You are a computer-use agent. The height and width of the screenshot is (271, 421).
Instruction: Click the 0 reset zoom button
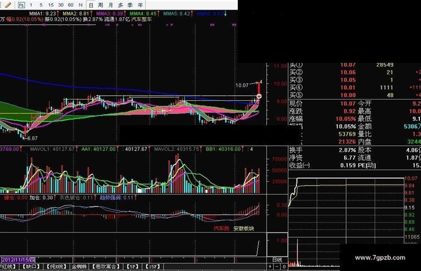[284, 267]
